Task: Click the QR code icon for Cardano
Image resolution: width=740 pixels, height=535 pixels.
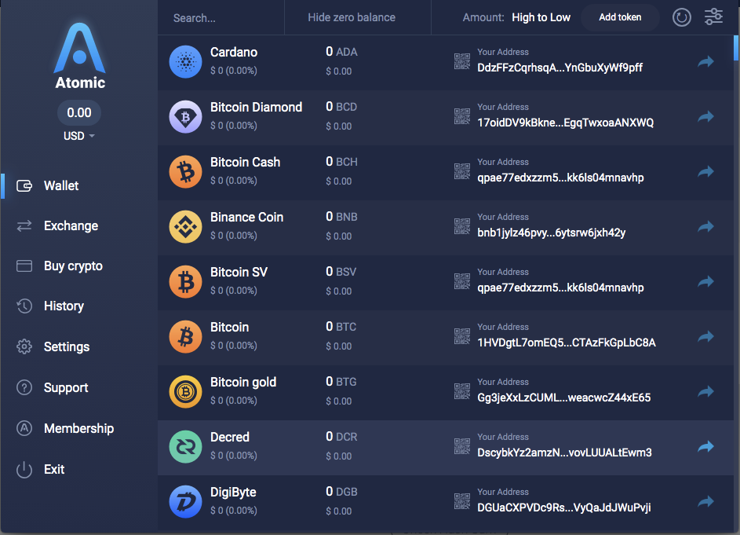Action: (x=462, y=61)
